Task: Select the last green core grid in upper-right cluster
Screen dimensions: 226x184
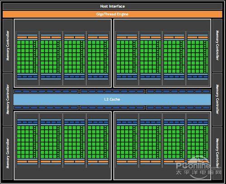Action: (197, 57)
